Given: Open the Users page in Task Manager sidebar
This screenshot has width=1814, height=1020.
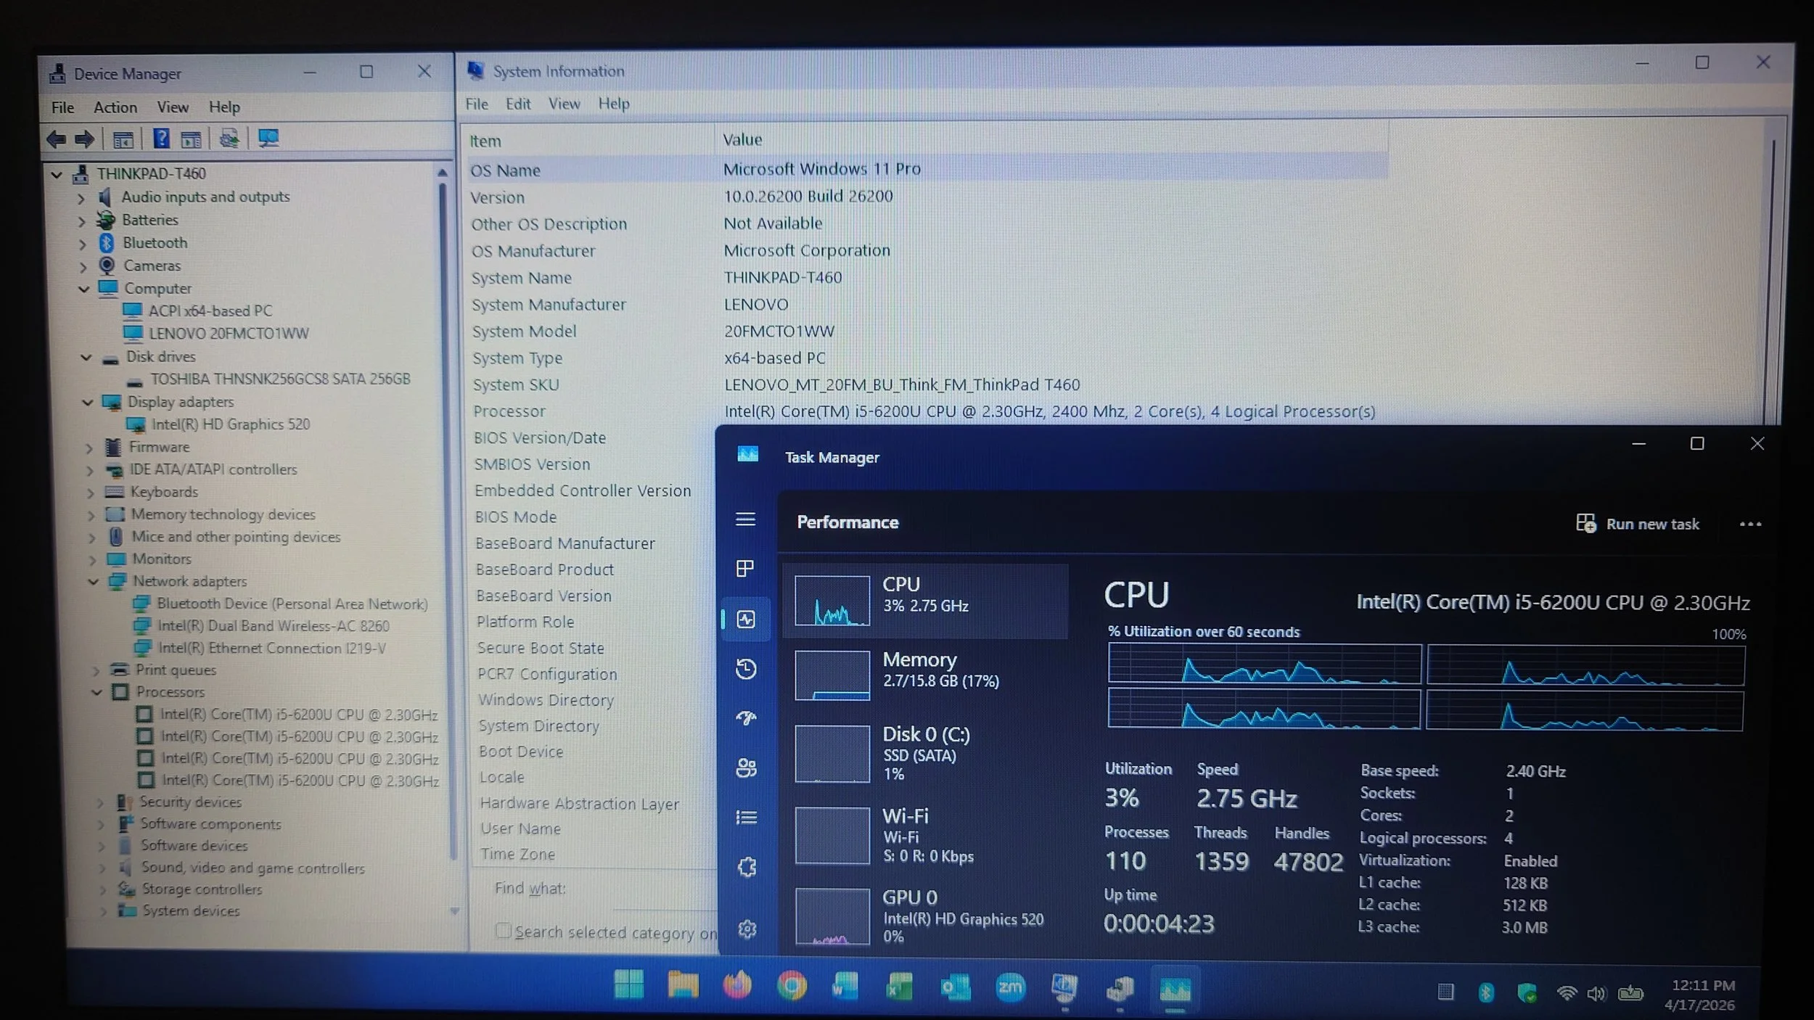Looking at the screenshot, I should (747, 768).
